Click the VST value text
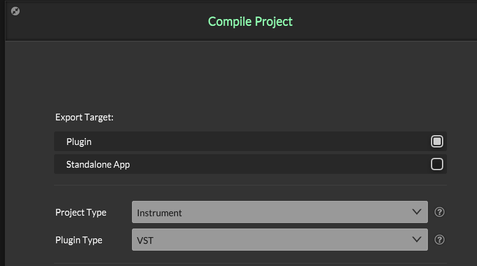Image resolution: width=477 pixels, height=266 pixels. click(145, 240)
